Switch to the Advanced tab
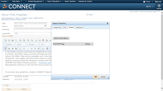Viewport: 163px width, 91px height. pos(79,28)
